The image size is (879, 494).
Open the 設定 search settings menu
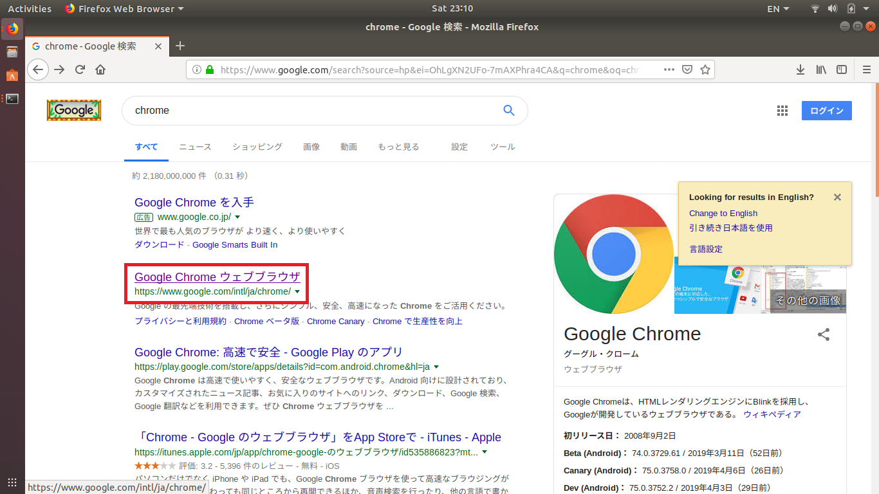pos(459,147)
